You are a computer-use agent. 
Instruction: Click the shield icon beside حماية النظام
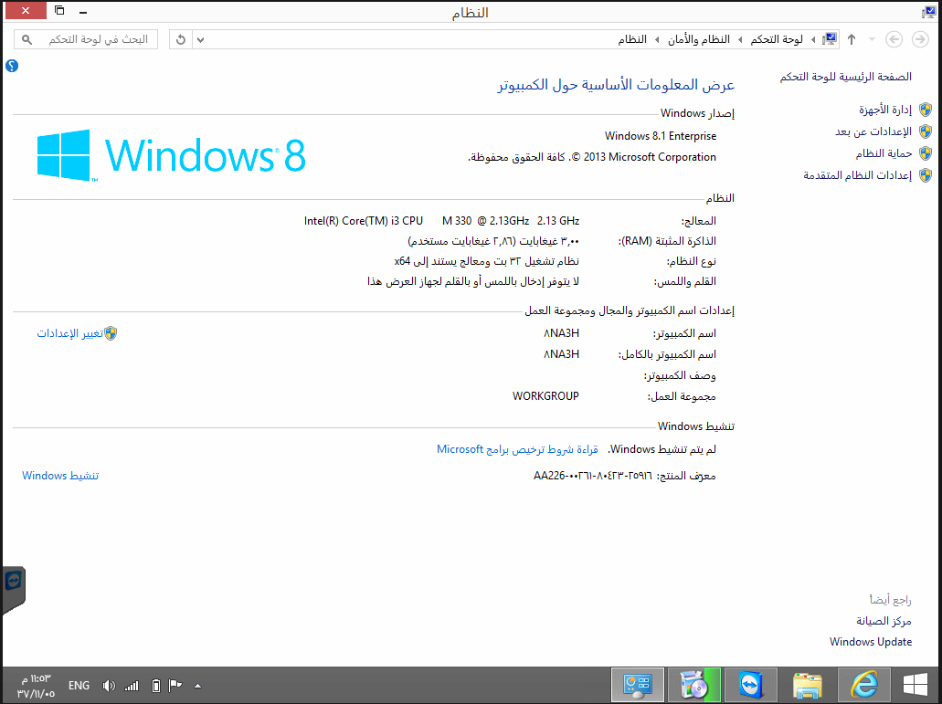pyautogui.click(x=926, y=153)
